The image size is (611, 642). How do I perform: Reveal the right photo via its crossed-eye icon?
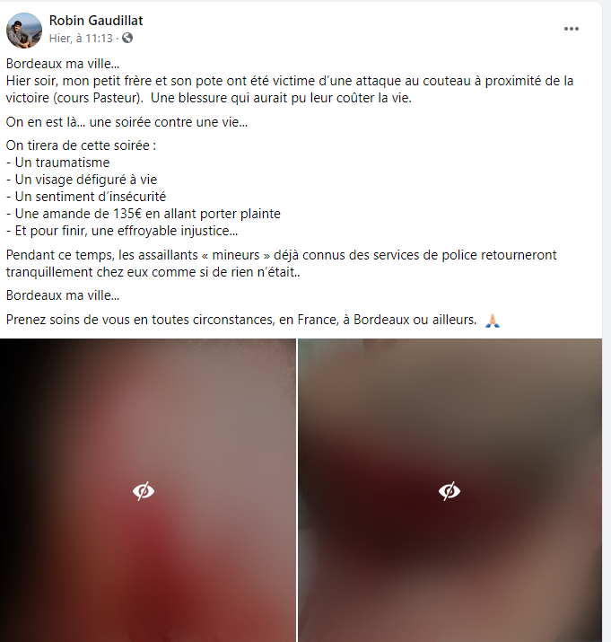(449, 491)
